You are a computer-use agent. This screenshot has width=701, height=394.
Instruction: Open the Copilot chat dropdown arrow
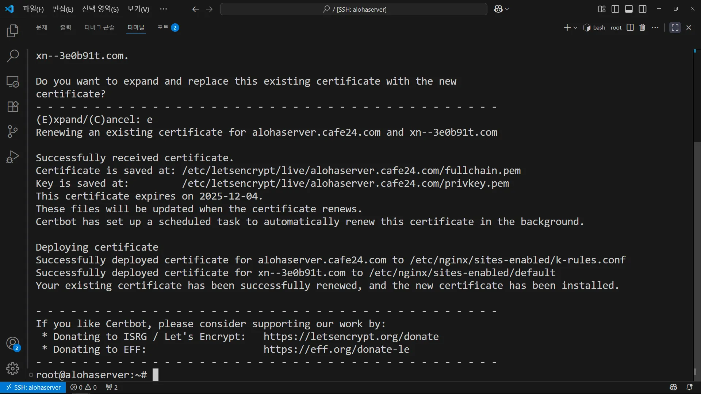[507, 9]
